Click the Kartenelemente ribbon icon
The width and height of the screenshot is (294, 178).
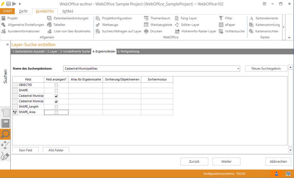click(x=251, y=18)
